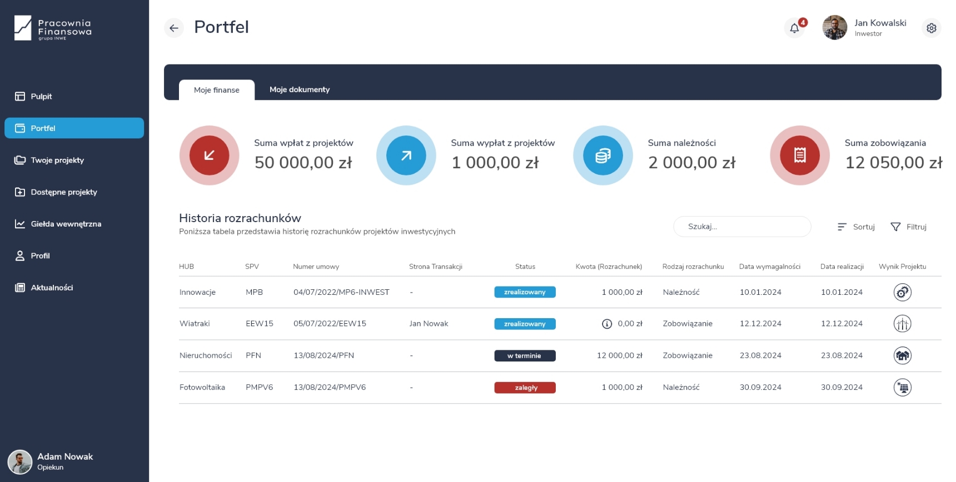Click the w terminie status badge
This screenshot has height=482, width=956.
[525, 355]
